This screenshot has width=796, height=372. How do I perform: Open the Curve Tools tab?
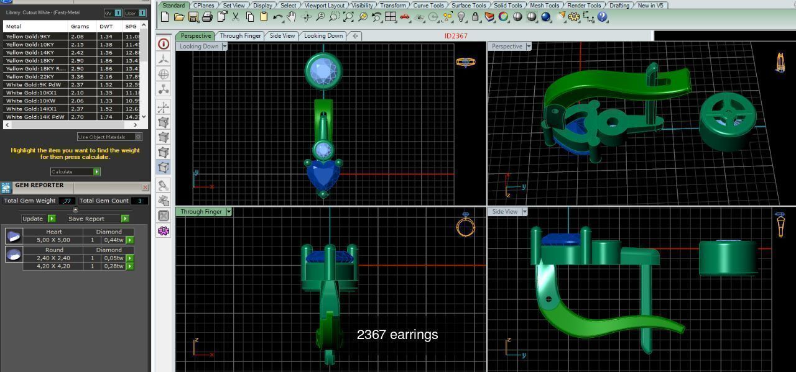tap(428, 5)
